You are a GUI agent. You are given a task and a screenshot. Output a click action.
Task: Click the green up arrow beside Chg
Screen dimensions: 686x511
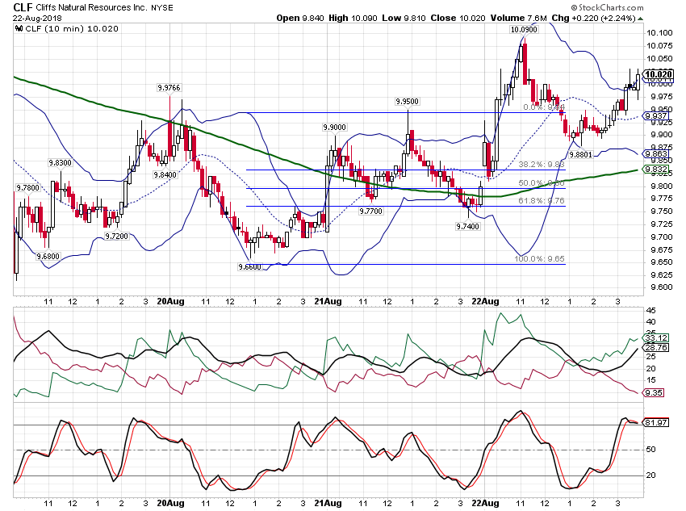[x=641, y=19]
